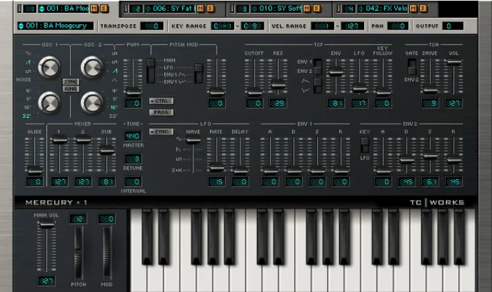Open the LFO SYNC dropdown
The image size is (492, 292).
coord(162,132)
